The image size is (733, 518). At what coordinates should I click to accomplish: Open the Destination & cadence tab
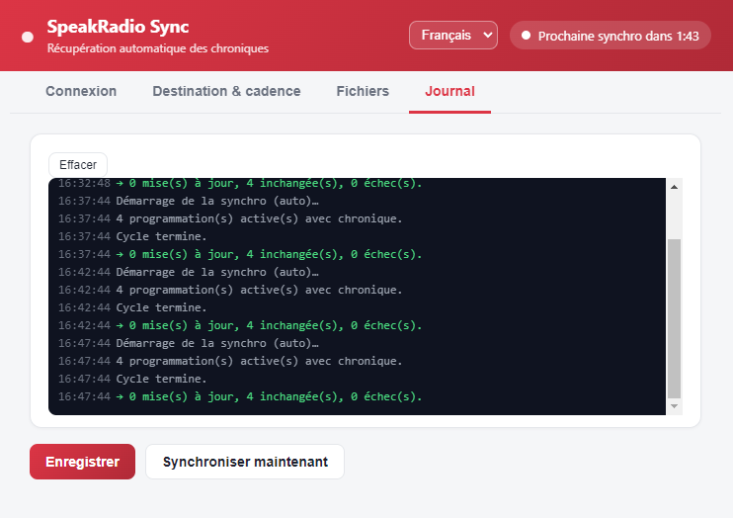pos(226,91)
